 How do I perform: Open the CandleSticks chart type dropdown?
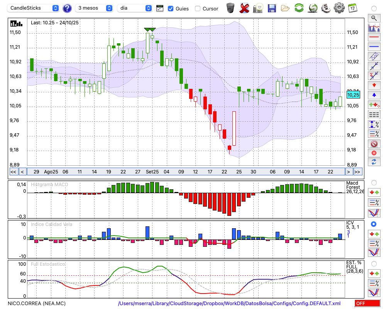(34, 8)
